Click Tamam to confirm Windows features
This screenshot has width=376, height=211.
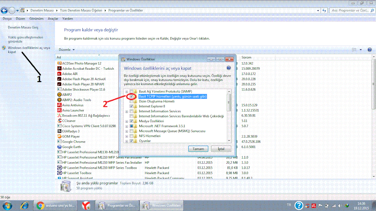point(198,149)
